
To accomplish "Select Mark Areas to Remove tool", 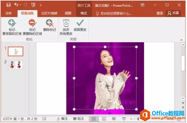I will (x=32, y=27).
